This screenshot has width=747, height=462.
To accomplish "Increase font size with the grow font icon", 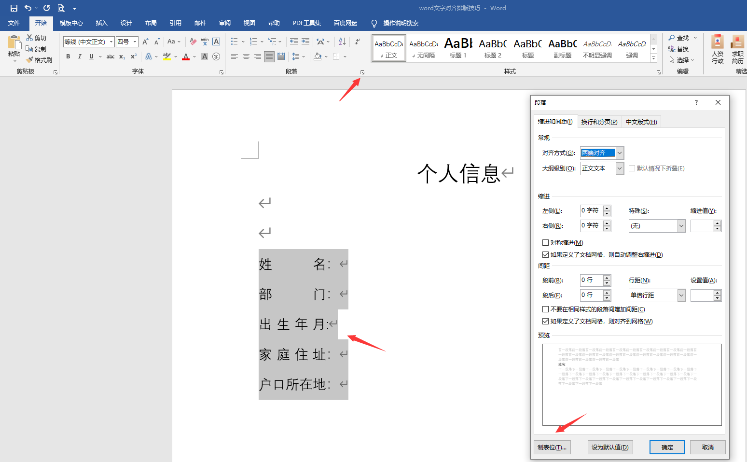I will (x=145, y=42).
